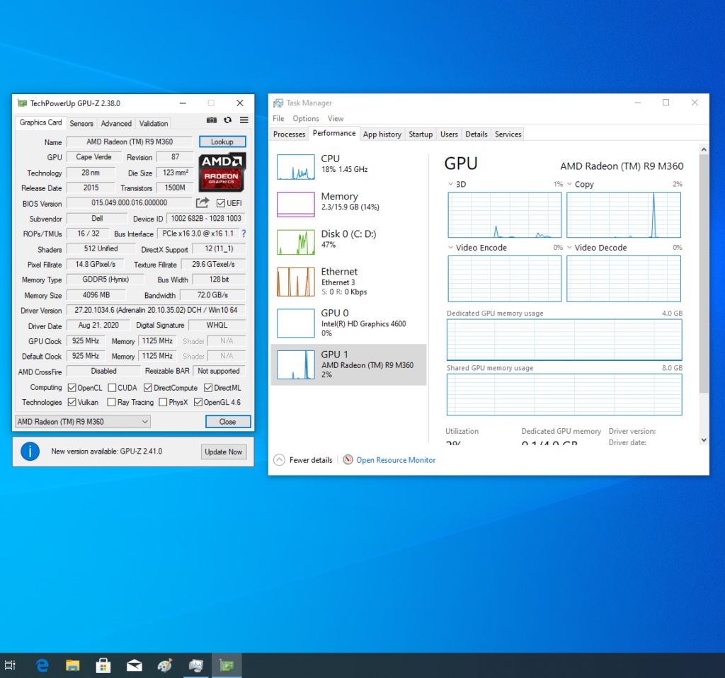Click the Lookup button in GPU-Z

(222, 142)
